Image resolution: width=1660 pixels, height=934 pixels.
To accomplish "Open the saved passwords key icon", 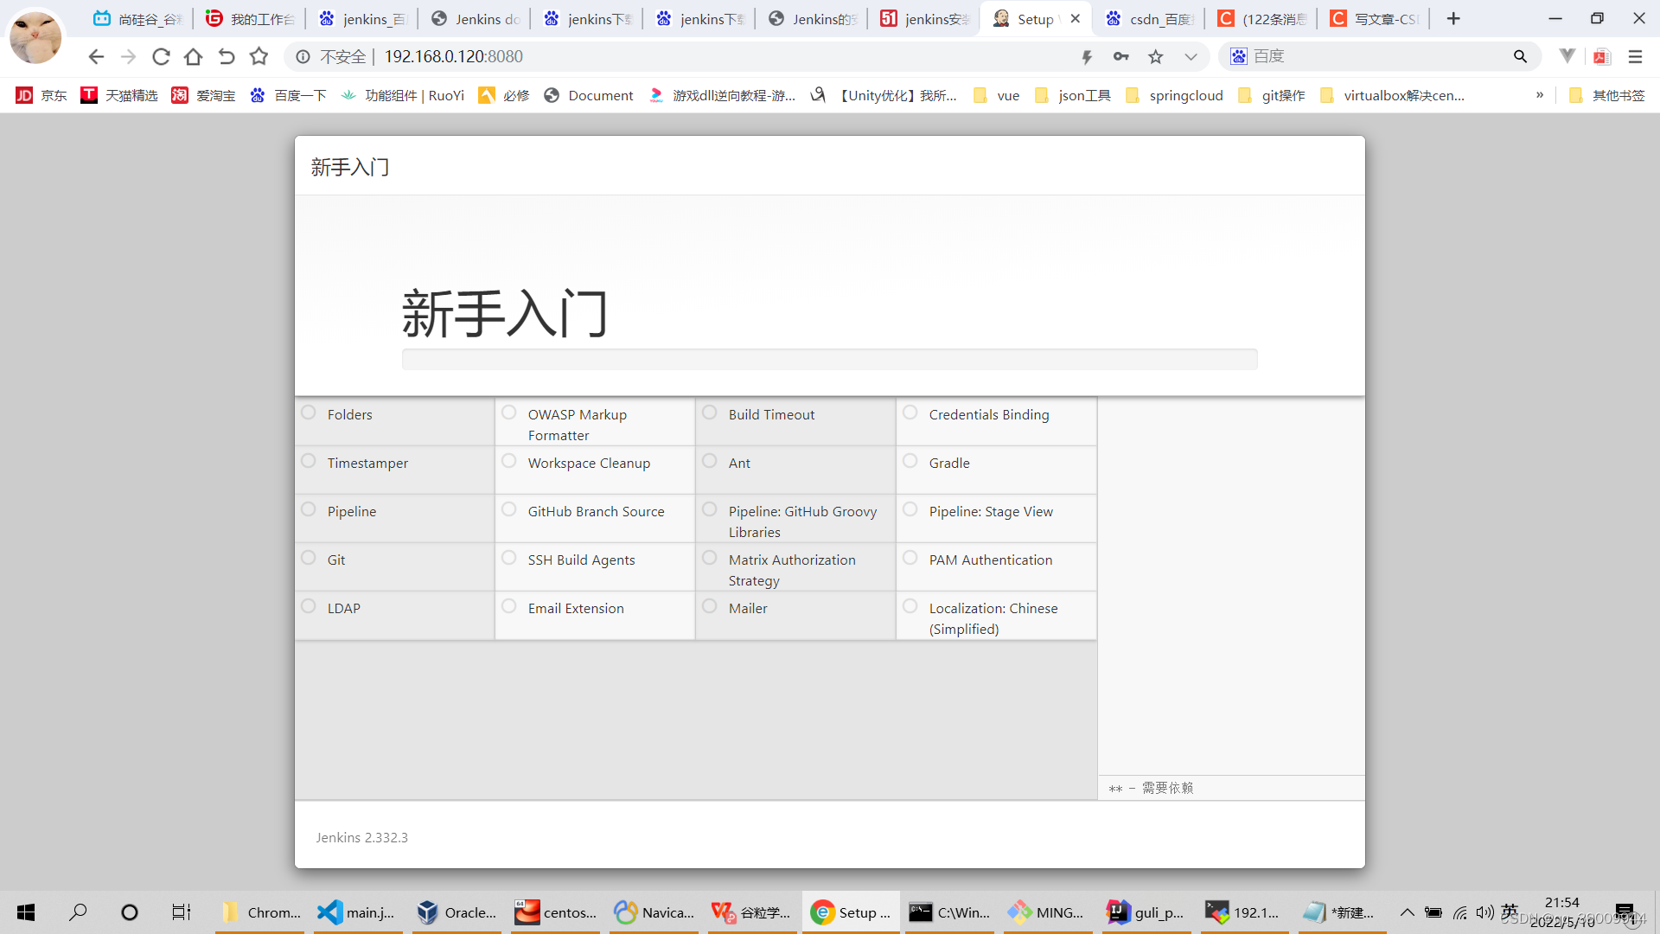I will [x=1120, y=56].
